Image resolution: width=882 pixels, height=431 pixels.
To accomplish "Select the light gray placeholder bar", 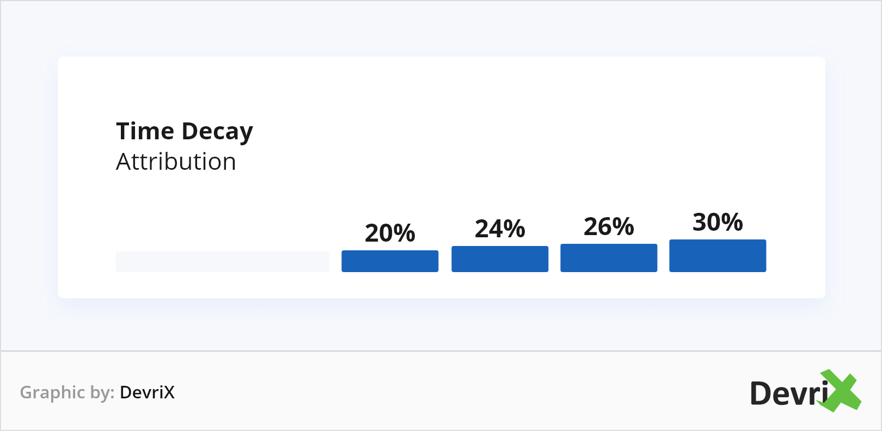I will click(x=222, y=261).
